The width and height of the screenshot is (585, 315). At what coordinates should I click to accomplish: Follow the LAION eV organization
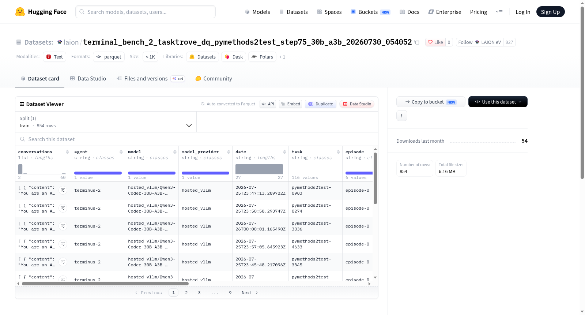[x=479, y=42]
